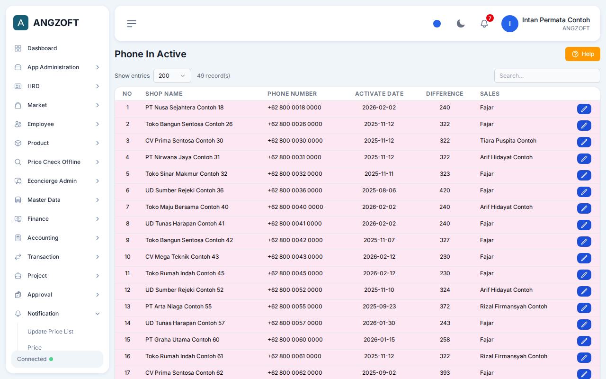
Task: Click the orange Help button
Action: tap(583, 54)
